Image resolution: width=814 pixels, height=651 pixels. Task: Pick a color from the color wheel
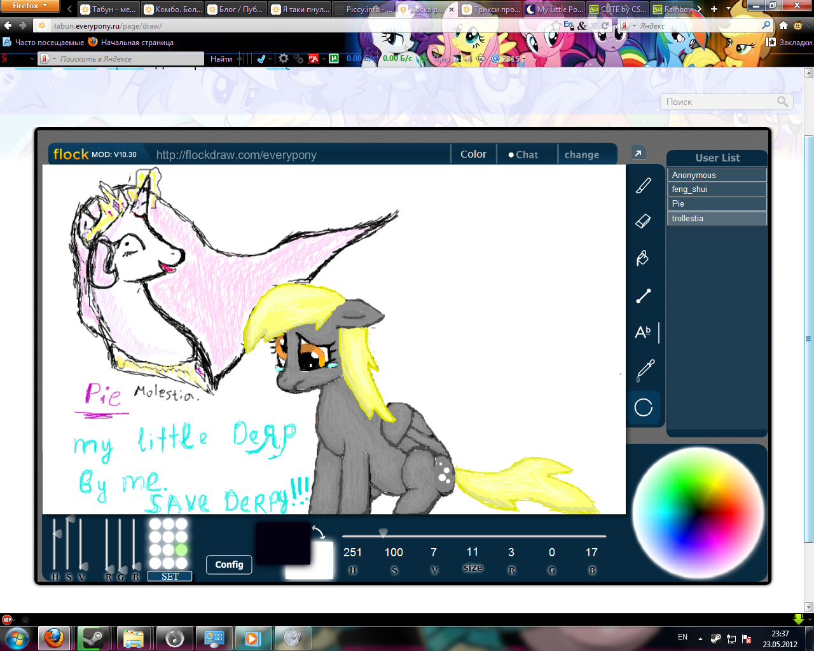[x=698, y=512]
